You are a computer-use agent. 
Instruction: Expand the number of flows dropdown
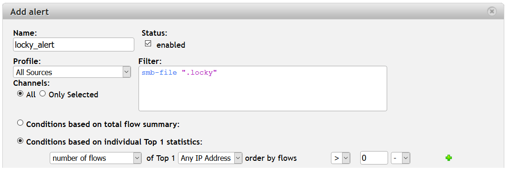click(96, 158)
